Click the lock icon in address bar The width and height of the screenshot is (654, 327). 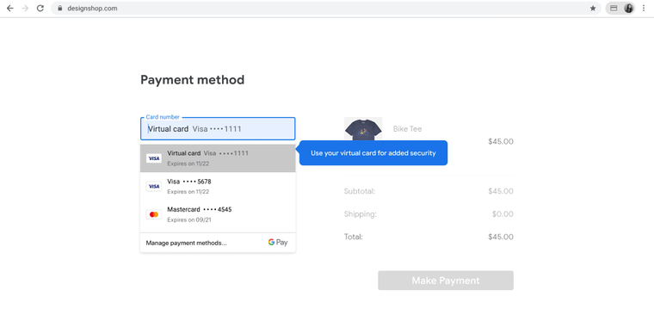(x=60, y=9)
